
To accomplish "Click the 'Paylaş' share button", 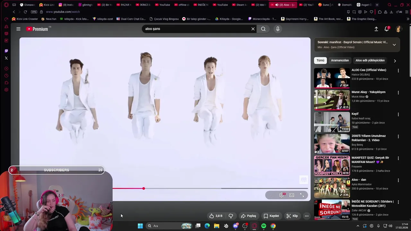I will (249, 216).
